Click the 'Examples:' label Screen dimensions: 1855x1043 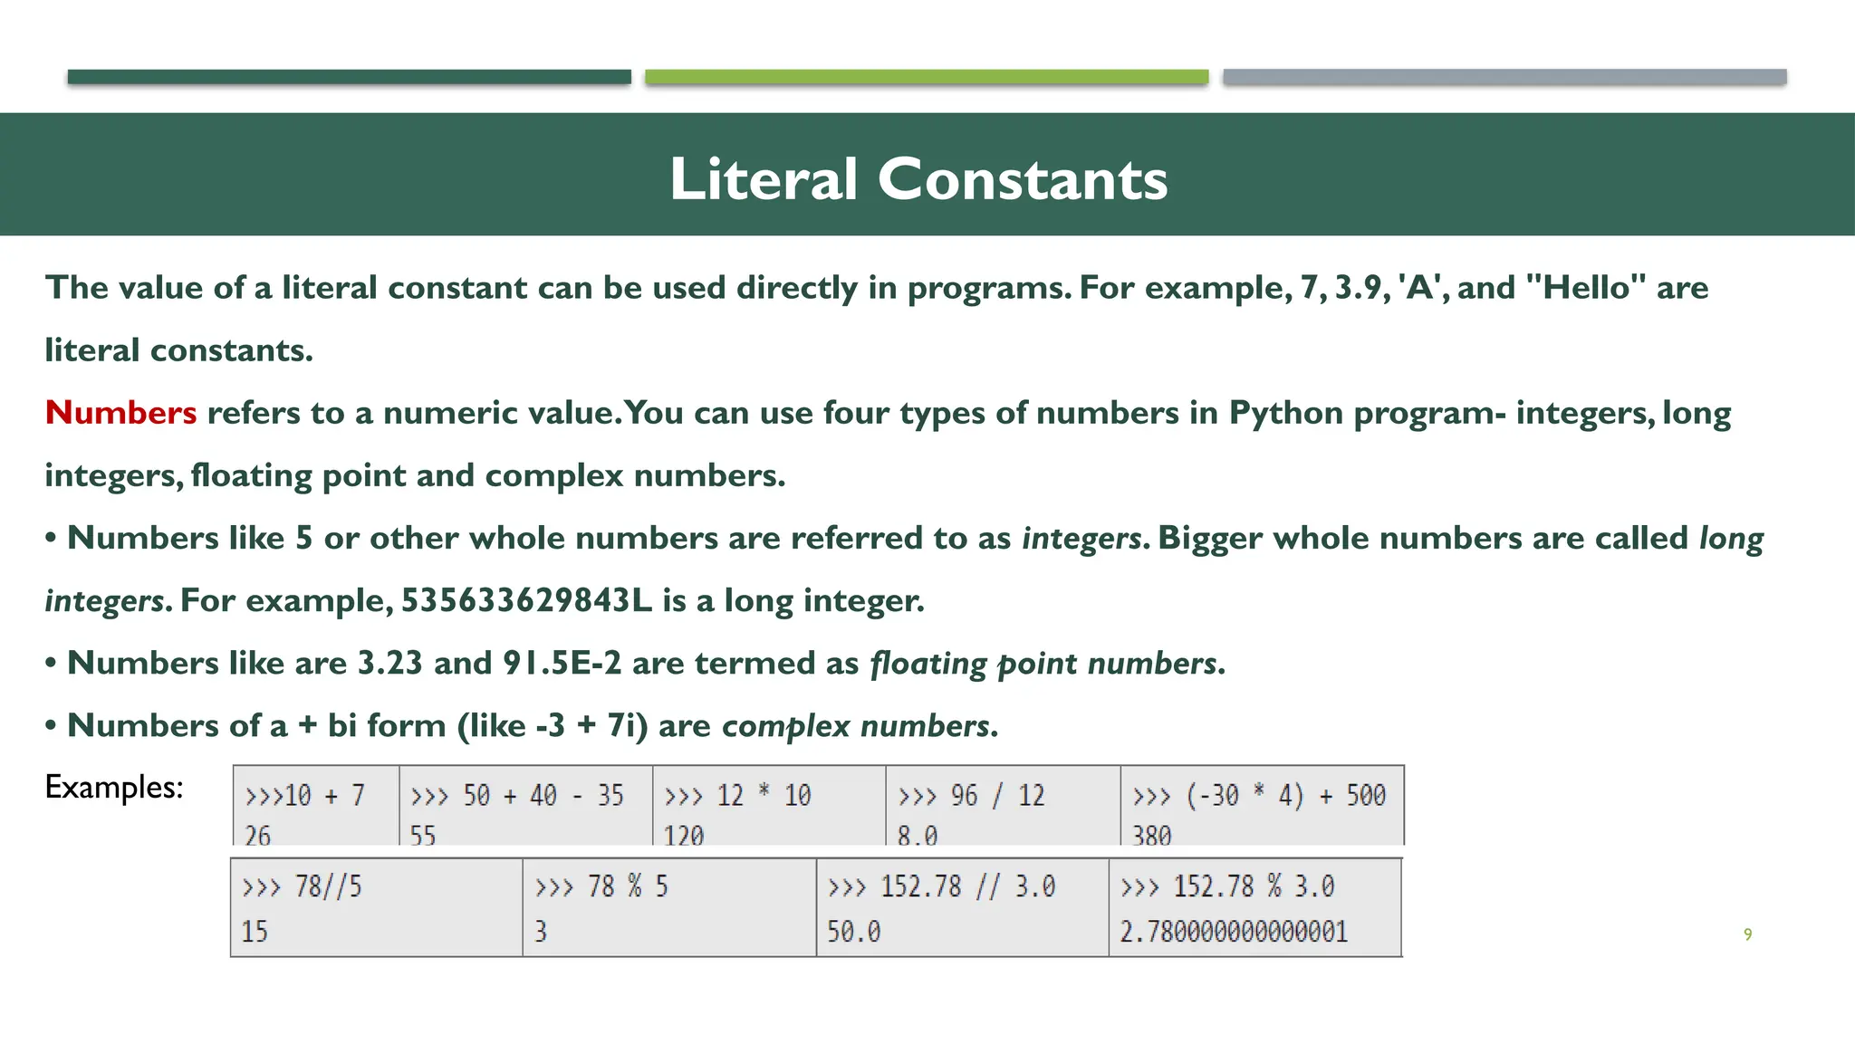[x=114, y=787]
